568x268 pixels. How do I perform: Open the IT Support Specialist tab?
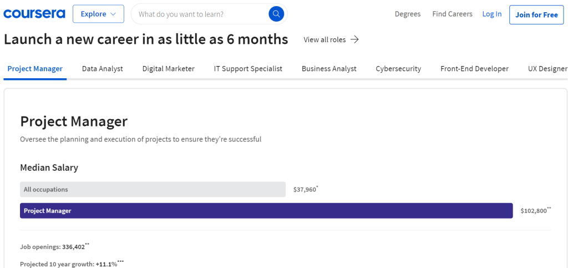tap(248, 68)
